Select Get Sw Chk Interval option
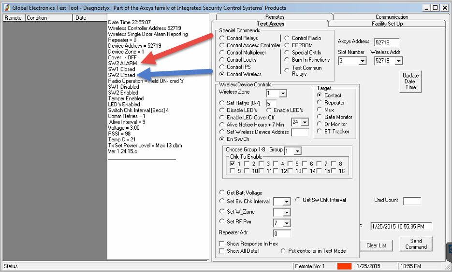Viewport: 452px width, 272px height. tap(297, 200)
